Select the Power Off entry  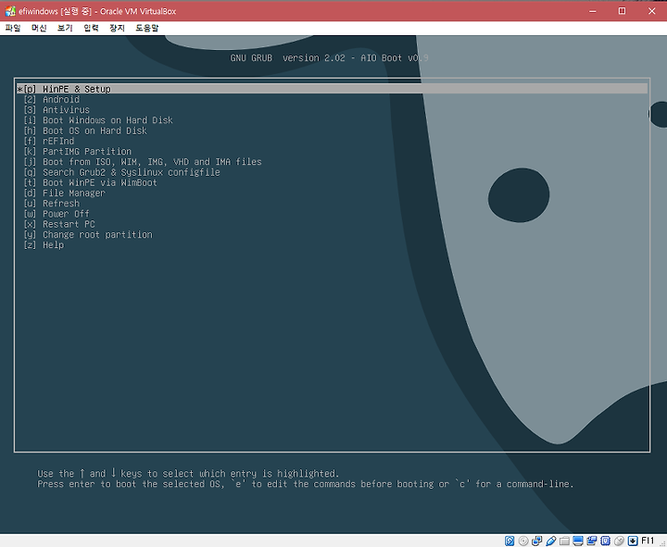pyautogui.click(x=332, y=214)
